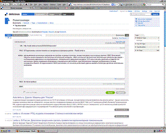
Task: Open the Tools menu
Action: pyautogui.click(x=59, y=4)
